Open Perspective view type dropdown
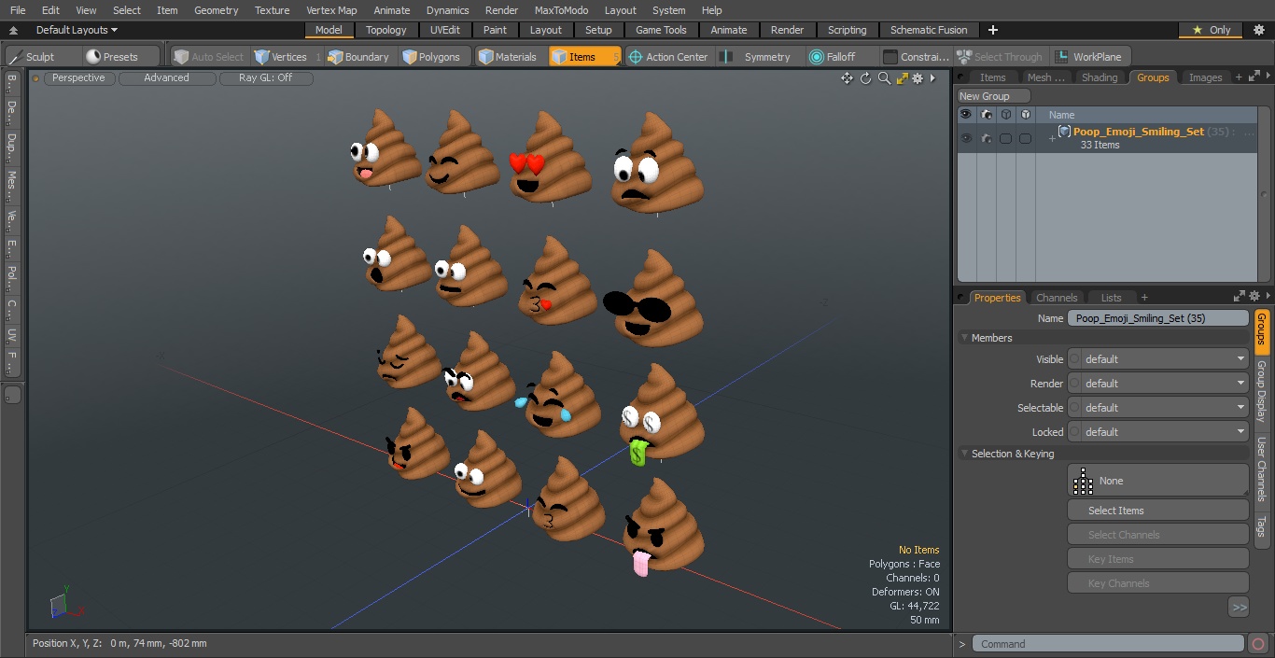Screen dimensions: 1275x658 click(x=78, y=78)
